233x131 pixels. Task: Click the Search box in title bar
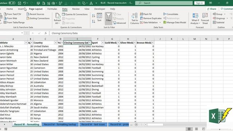click(x=164, y=3)
